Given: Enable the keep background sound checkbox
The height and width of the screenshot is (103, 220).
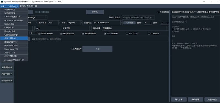Looking at the screenshot, I should tap(127, 34).
